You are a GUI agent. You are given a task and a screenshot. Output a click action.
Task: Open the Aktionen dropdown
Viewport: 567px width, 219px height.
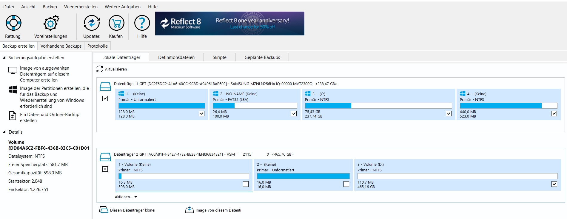[x=126, y=197]
